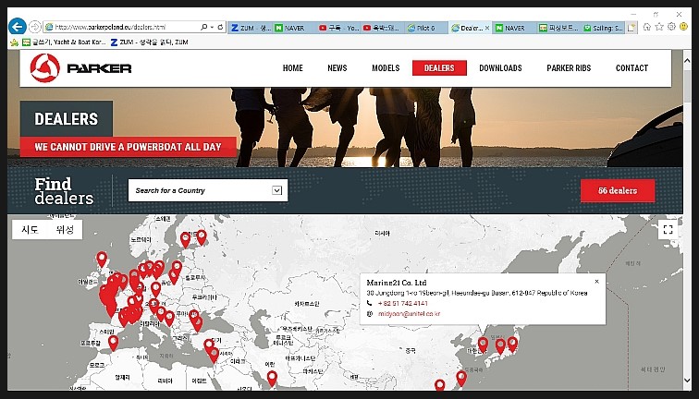Open a new browser tab
Viewport: 699px width, 399px height.
(x=632, y=28)
